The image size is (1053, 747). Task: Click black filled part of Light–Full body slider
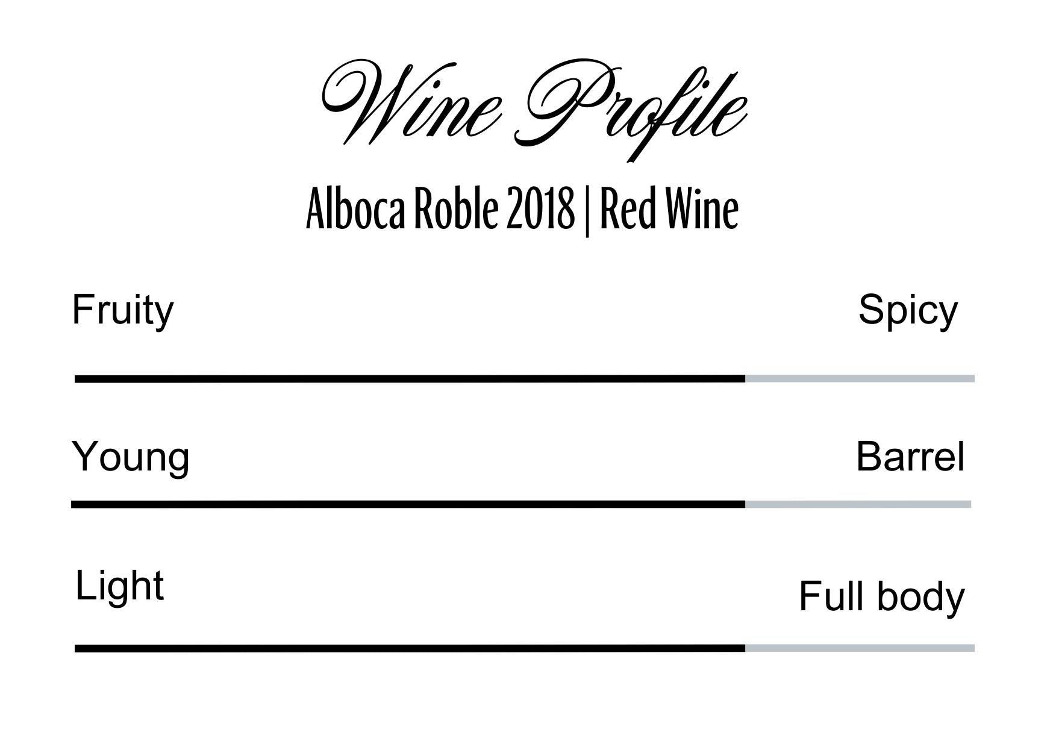[x=410, y=649]
